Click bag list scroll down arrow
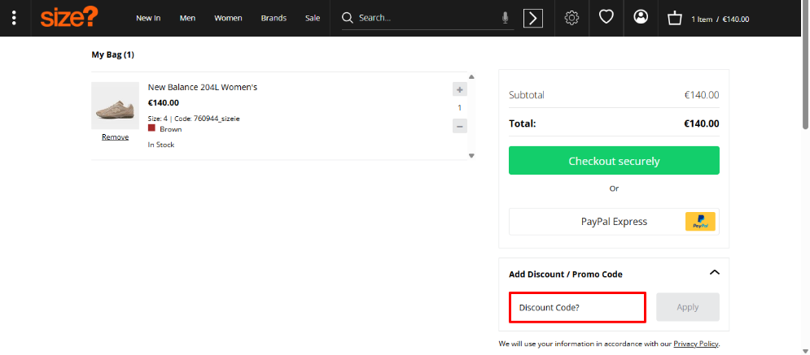Viewport: 810px width, 355px height. click(471, 155)
